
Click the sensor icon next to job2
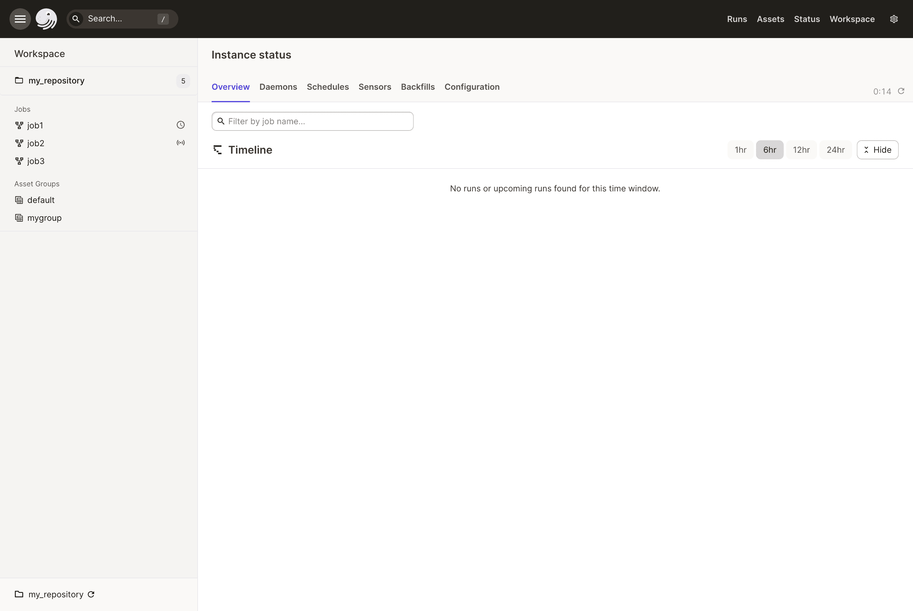coord(180,143)
